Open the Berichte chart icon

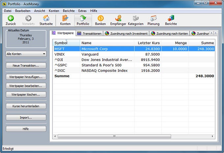coord(171,18)
